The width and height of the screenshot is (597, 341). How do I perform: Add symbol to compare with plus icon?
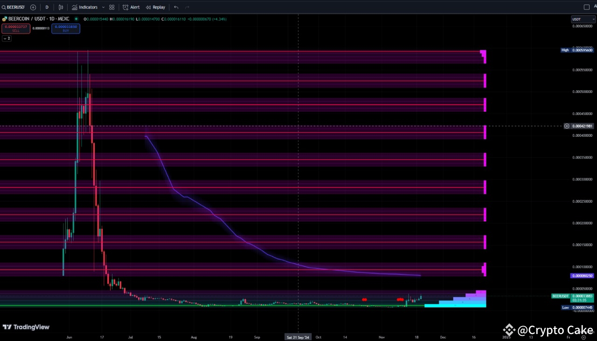(x=33, y=7)
